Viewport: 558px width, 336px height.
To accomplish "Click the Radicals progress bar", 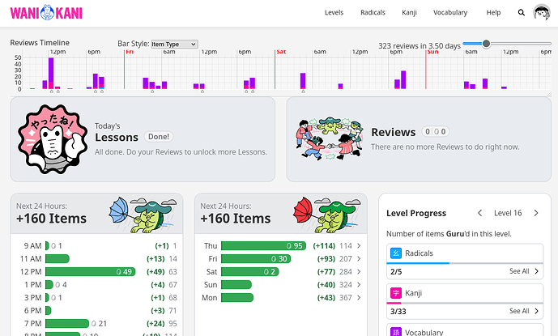I will point(465,263).
